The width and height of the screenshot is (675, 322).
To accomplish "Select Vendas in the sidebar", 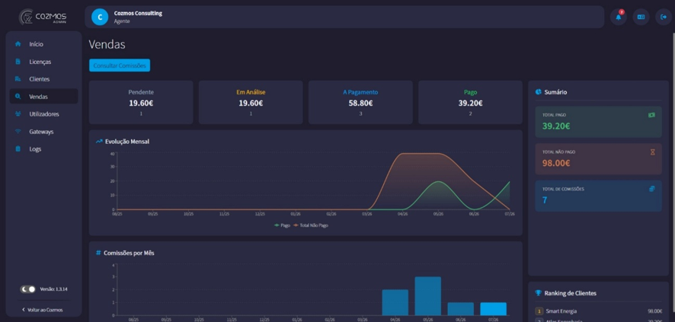I will [x=43, y=97].
